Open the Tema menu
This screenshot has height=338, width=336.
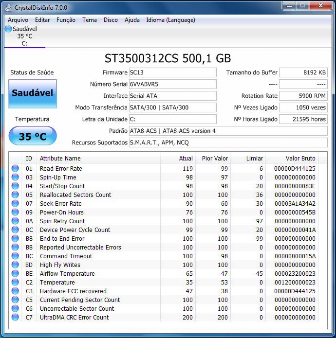[89, 20]
